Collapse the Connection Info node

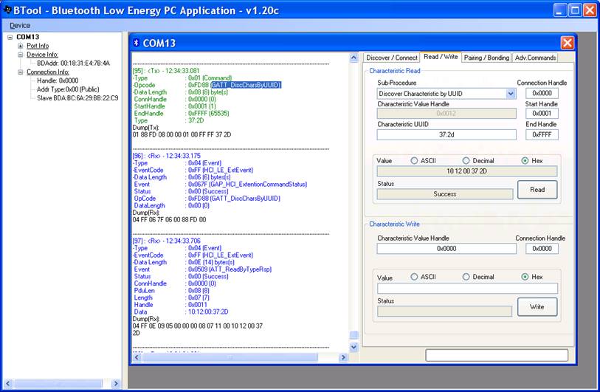[x=20, y=72]
